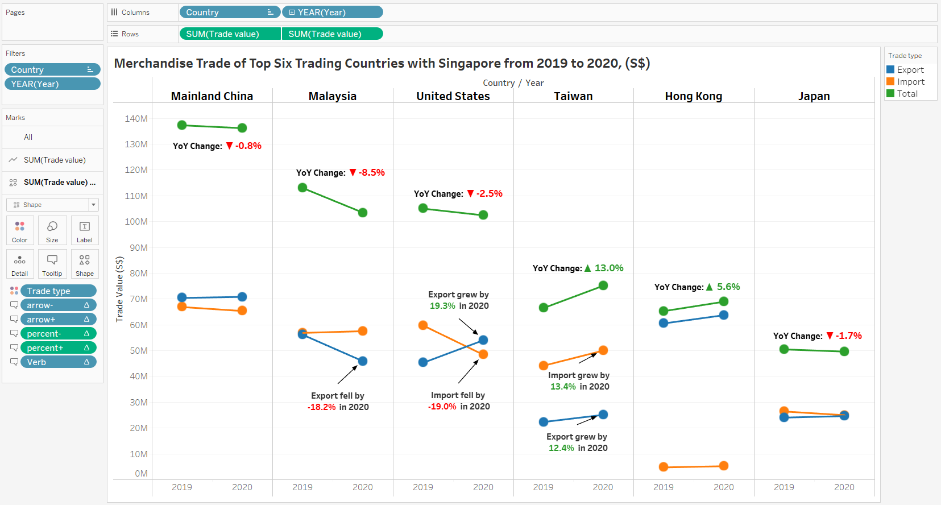This screenshot has width=941, height=505.
Task: Click the YEAR(Year) pill in Columns
Action: click(333, 12)
